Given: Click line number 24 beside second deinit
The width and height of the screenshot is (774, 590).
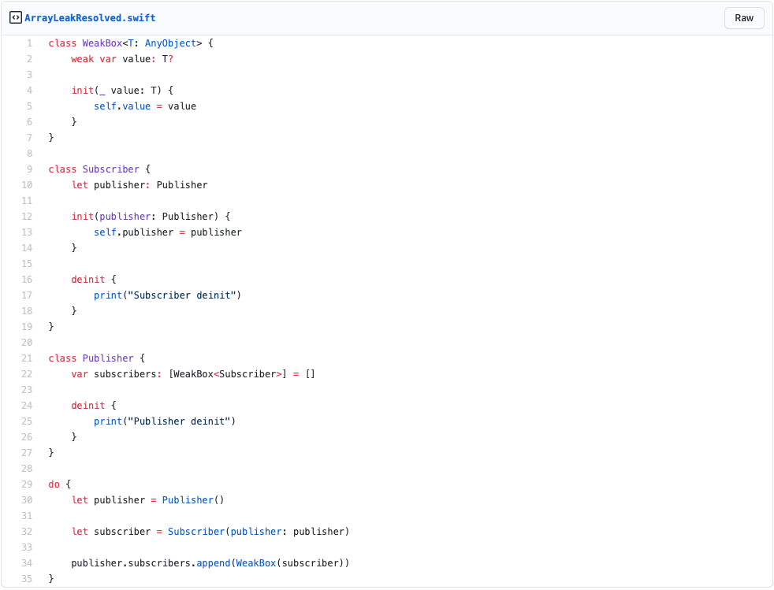Looking at the screenshot, I should (28, 406).
